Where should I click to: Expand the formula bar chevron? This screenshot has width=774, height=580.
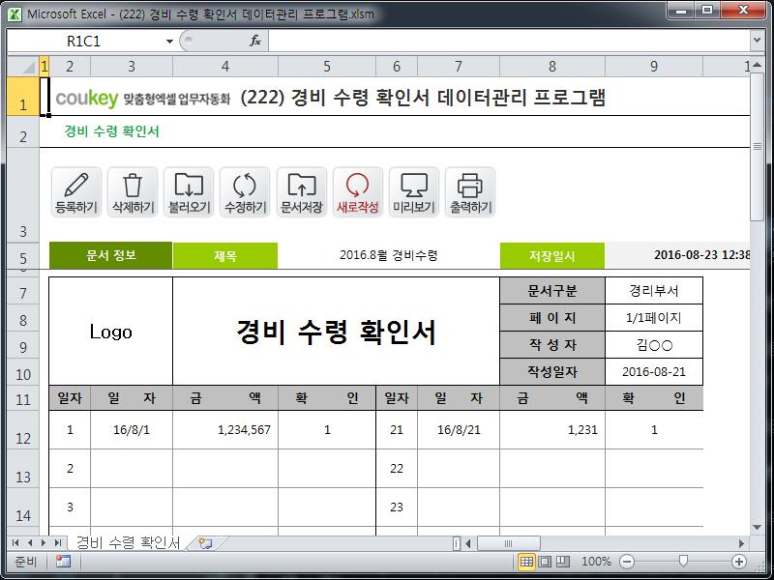tap(757, 41)
